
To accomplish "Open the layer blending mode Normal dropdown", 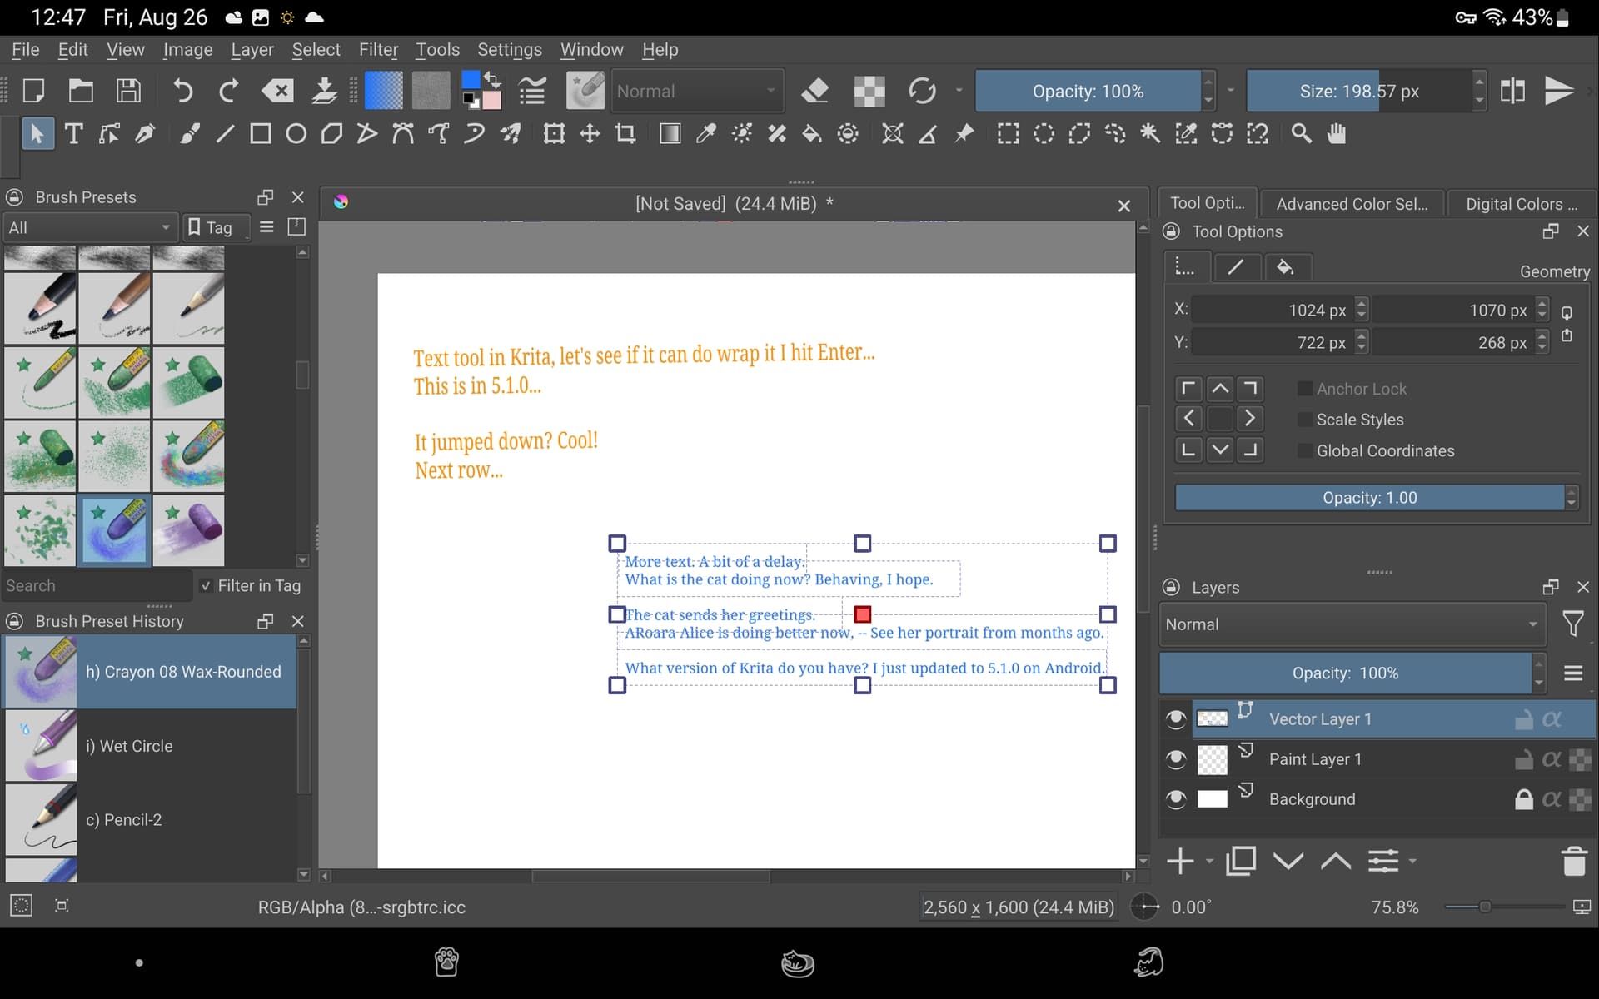I will [1351, 624].
